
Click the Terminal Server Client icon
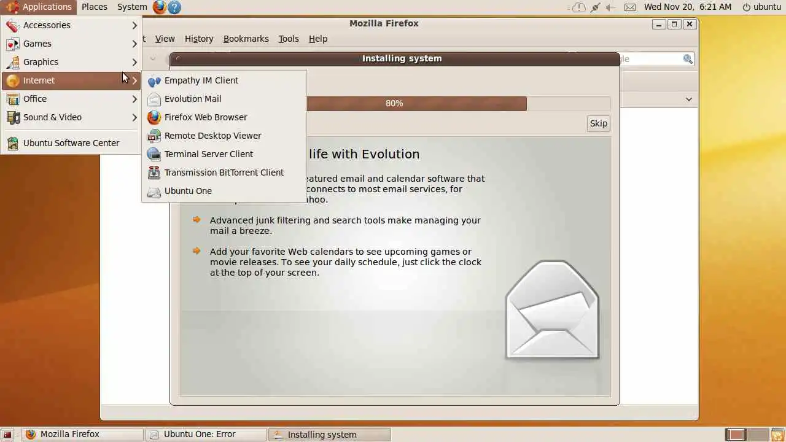coord(154,154)
